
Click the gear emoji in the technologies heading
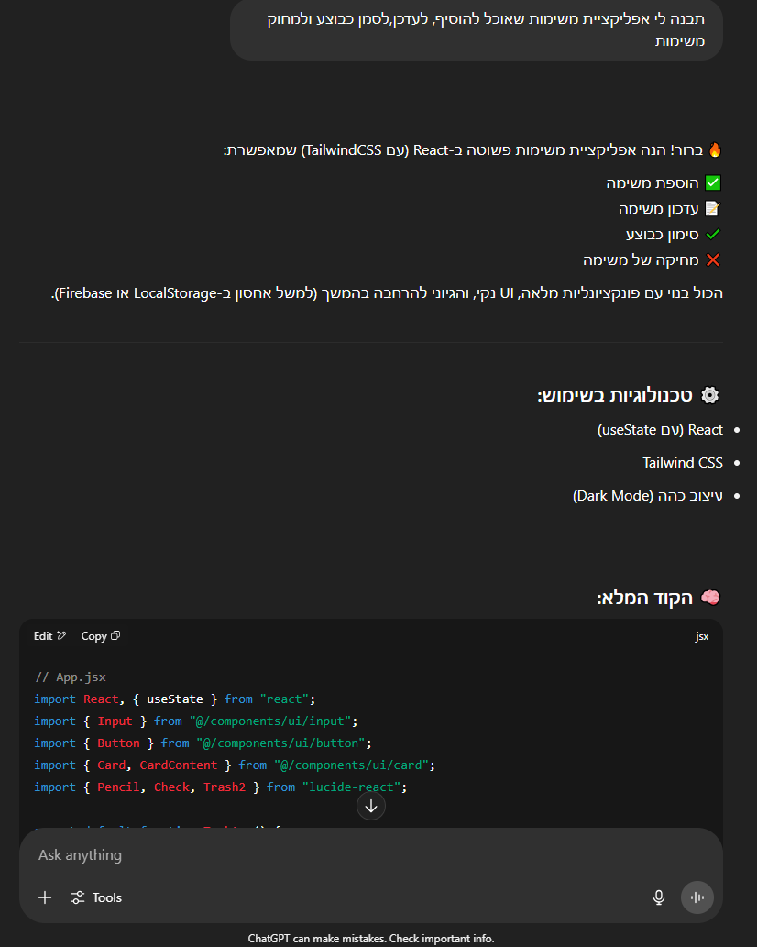pos(710,395)
